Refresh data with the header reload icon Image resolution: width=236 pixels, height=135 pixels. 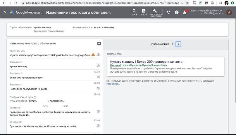tap(168, 12)
